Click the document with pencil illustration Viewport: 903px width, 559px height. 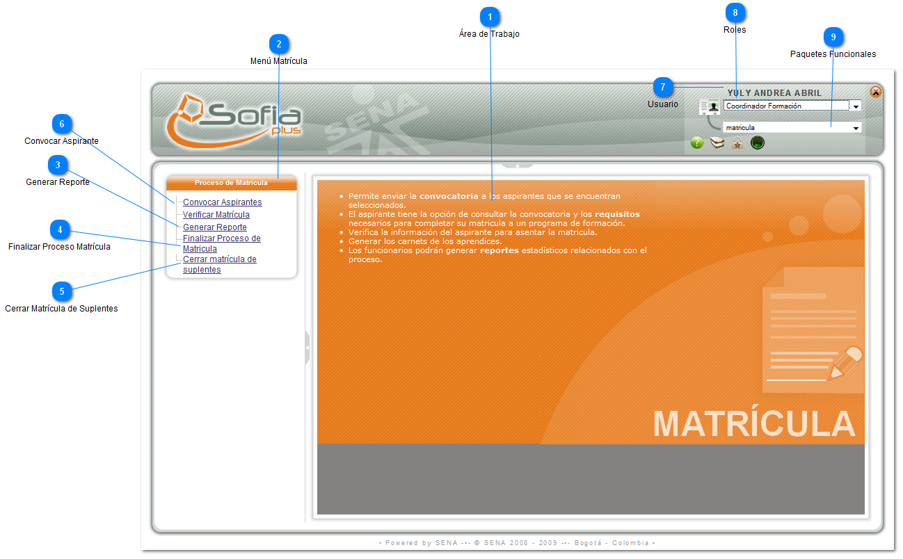813,330
